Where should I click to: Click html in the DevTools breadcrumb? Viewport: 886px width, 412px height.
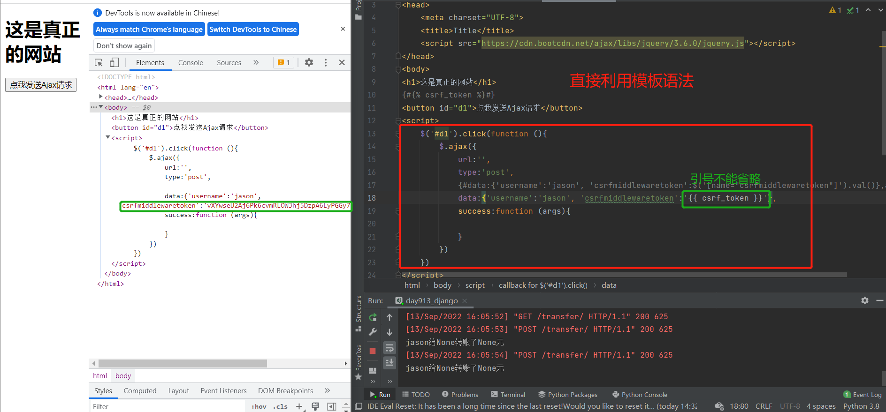[x=100, y=376]
